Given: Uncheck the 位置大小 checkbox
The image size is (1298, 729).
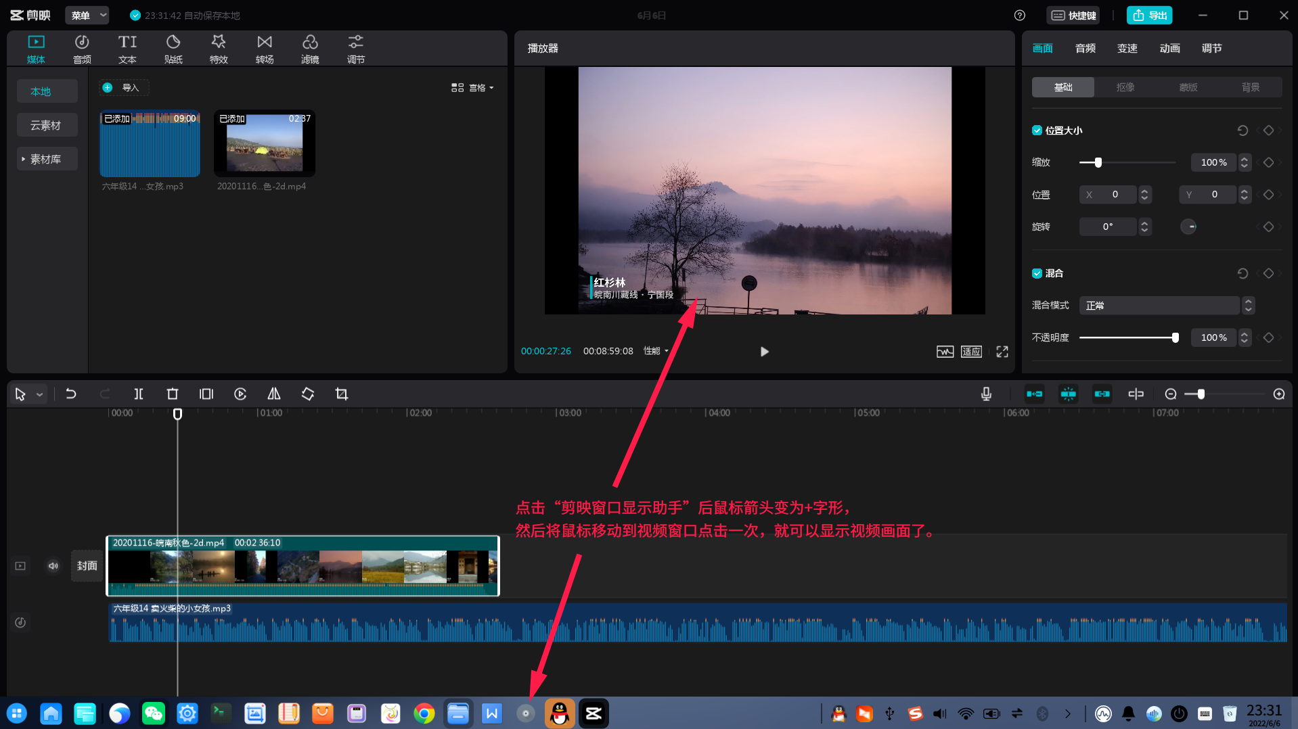Looking at the screenshot, I should coord(1036,130).
